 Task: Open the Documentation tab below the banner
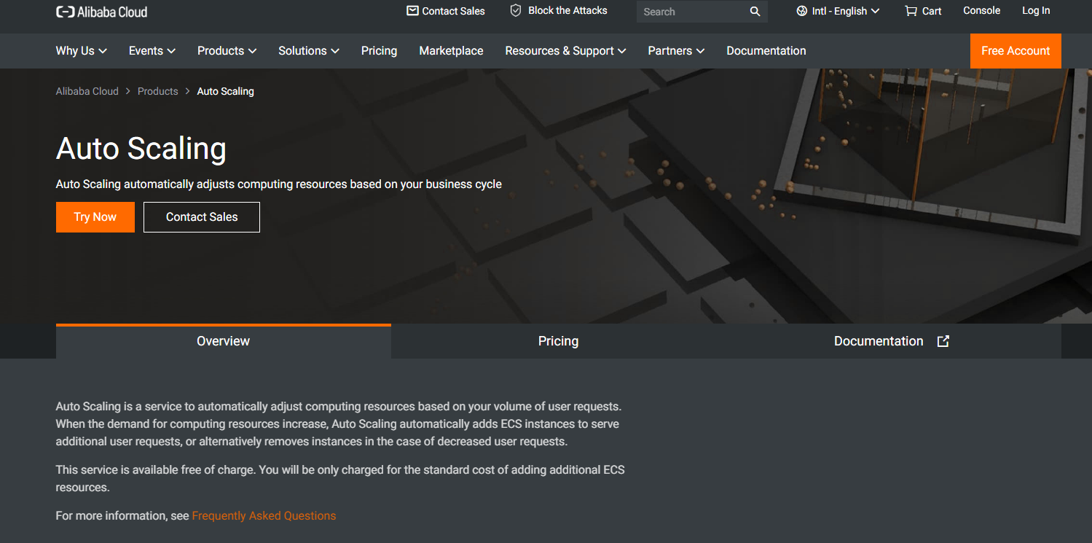[x=894, y=341]
